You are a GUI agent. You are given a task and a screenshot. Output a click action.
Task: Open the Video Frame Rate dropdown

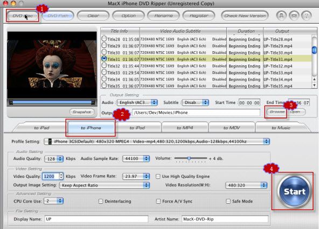pyautogui.click(x=136, y=176)
